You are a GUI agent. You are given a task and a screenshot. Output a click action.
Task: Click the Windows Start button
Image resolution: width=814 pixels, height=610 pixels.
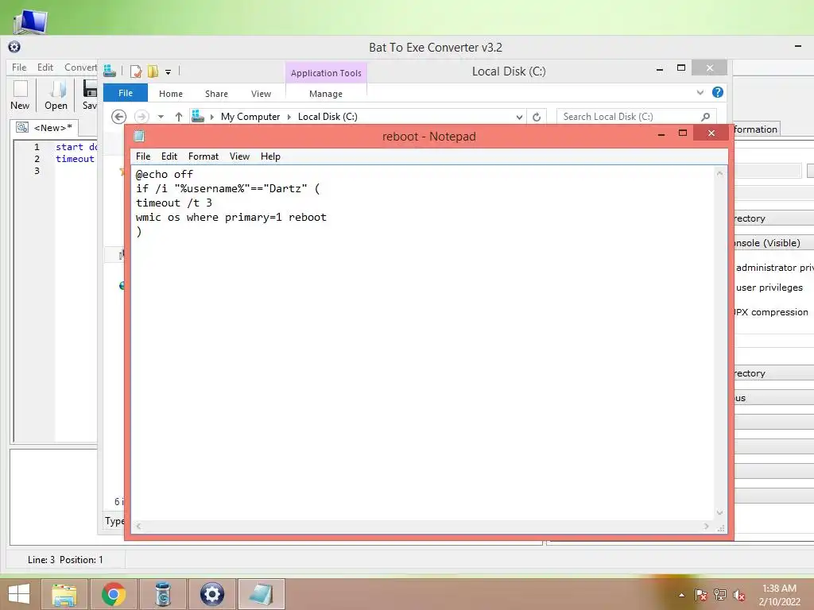point(19,594)
